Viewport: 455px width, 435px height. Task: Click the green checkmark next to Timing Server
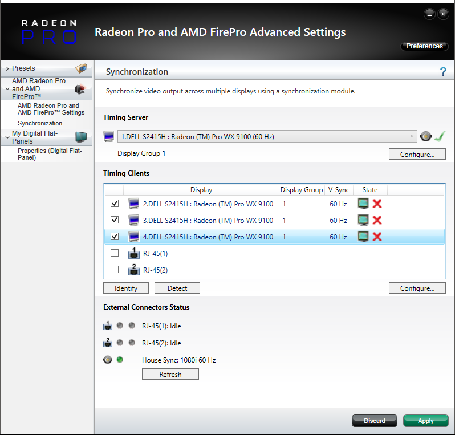(x=440, y=136)
